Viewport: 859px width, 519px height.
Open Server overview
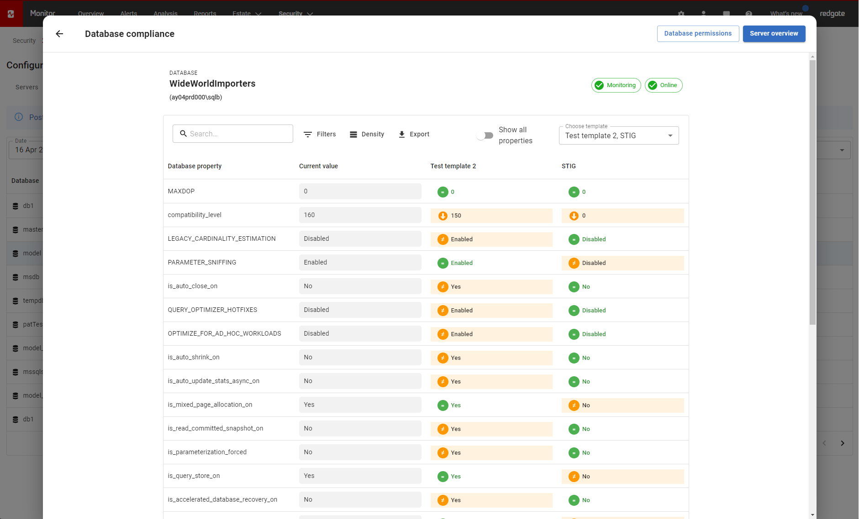pyautogui.click(x=774, y=34)
